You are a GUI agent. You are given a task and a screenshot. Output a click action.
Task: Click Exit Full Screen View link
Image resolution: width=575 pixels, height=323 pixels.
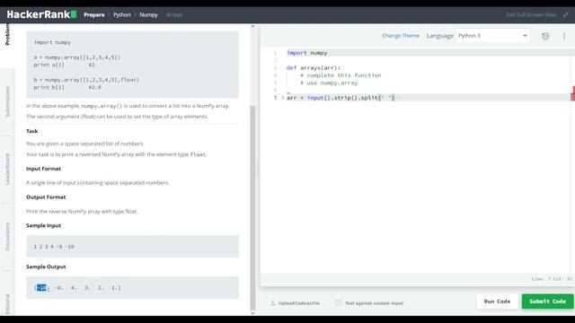tap(531, 14)
